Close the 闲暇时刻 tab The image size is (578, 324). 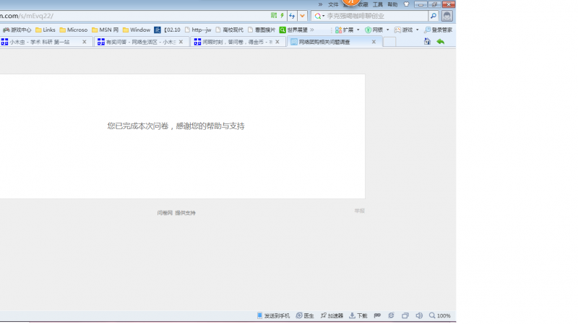(277, 42)
